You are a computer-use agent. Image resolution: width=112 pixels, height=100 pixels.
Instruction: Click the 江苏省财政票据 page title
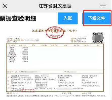pos(55,6)
